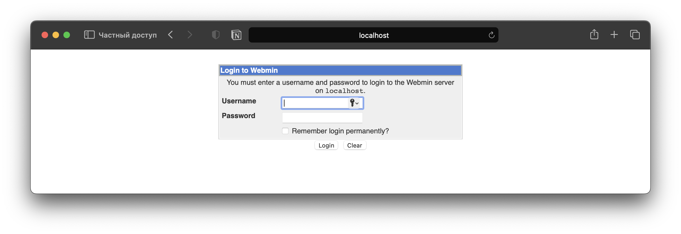Click the Частный доступ private browsing label
Viewport: 681px width, 234px height.
point(128,35)
